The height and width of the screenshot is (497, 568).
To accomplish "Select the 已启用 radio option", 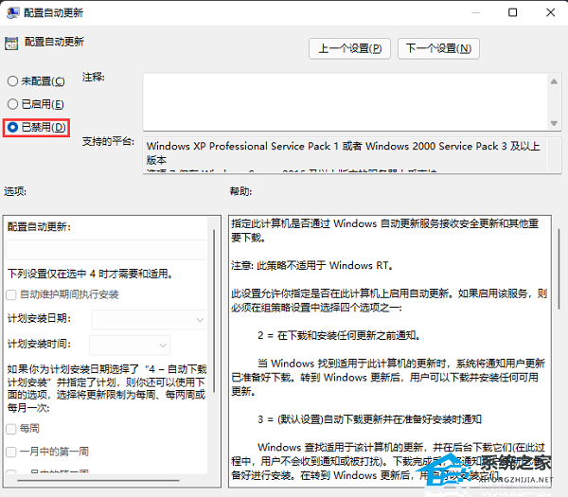I will click(12, 104).
